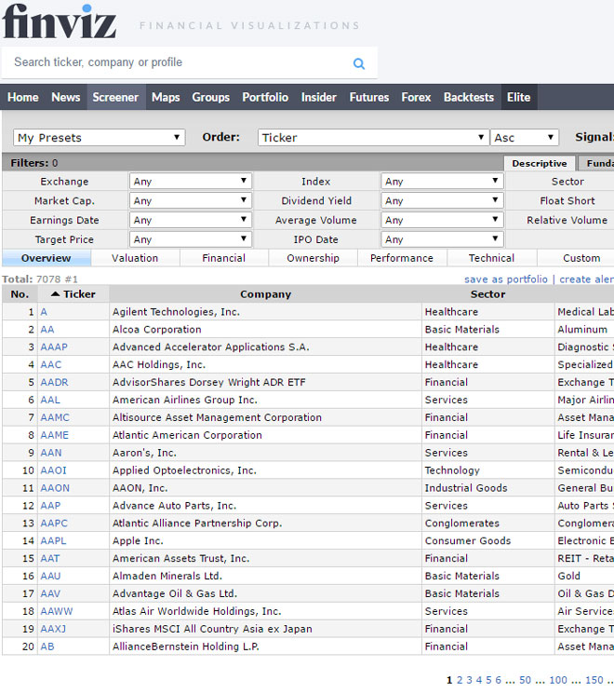Open the Elite nav item

coord(518,97)
